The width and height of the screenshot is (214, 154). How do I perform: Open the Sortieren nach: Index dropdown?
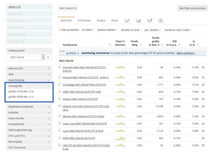point(178,30)
